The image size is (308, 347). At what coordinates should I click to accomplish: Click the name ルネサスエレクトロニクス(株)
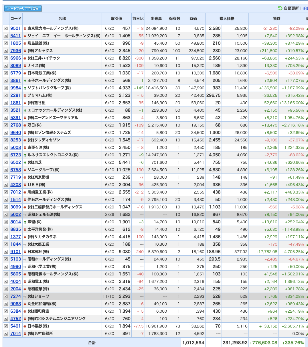pyautogui.click(x=53, y=155)
